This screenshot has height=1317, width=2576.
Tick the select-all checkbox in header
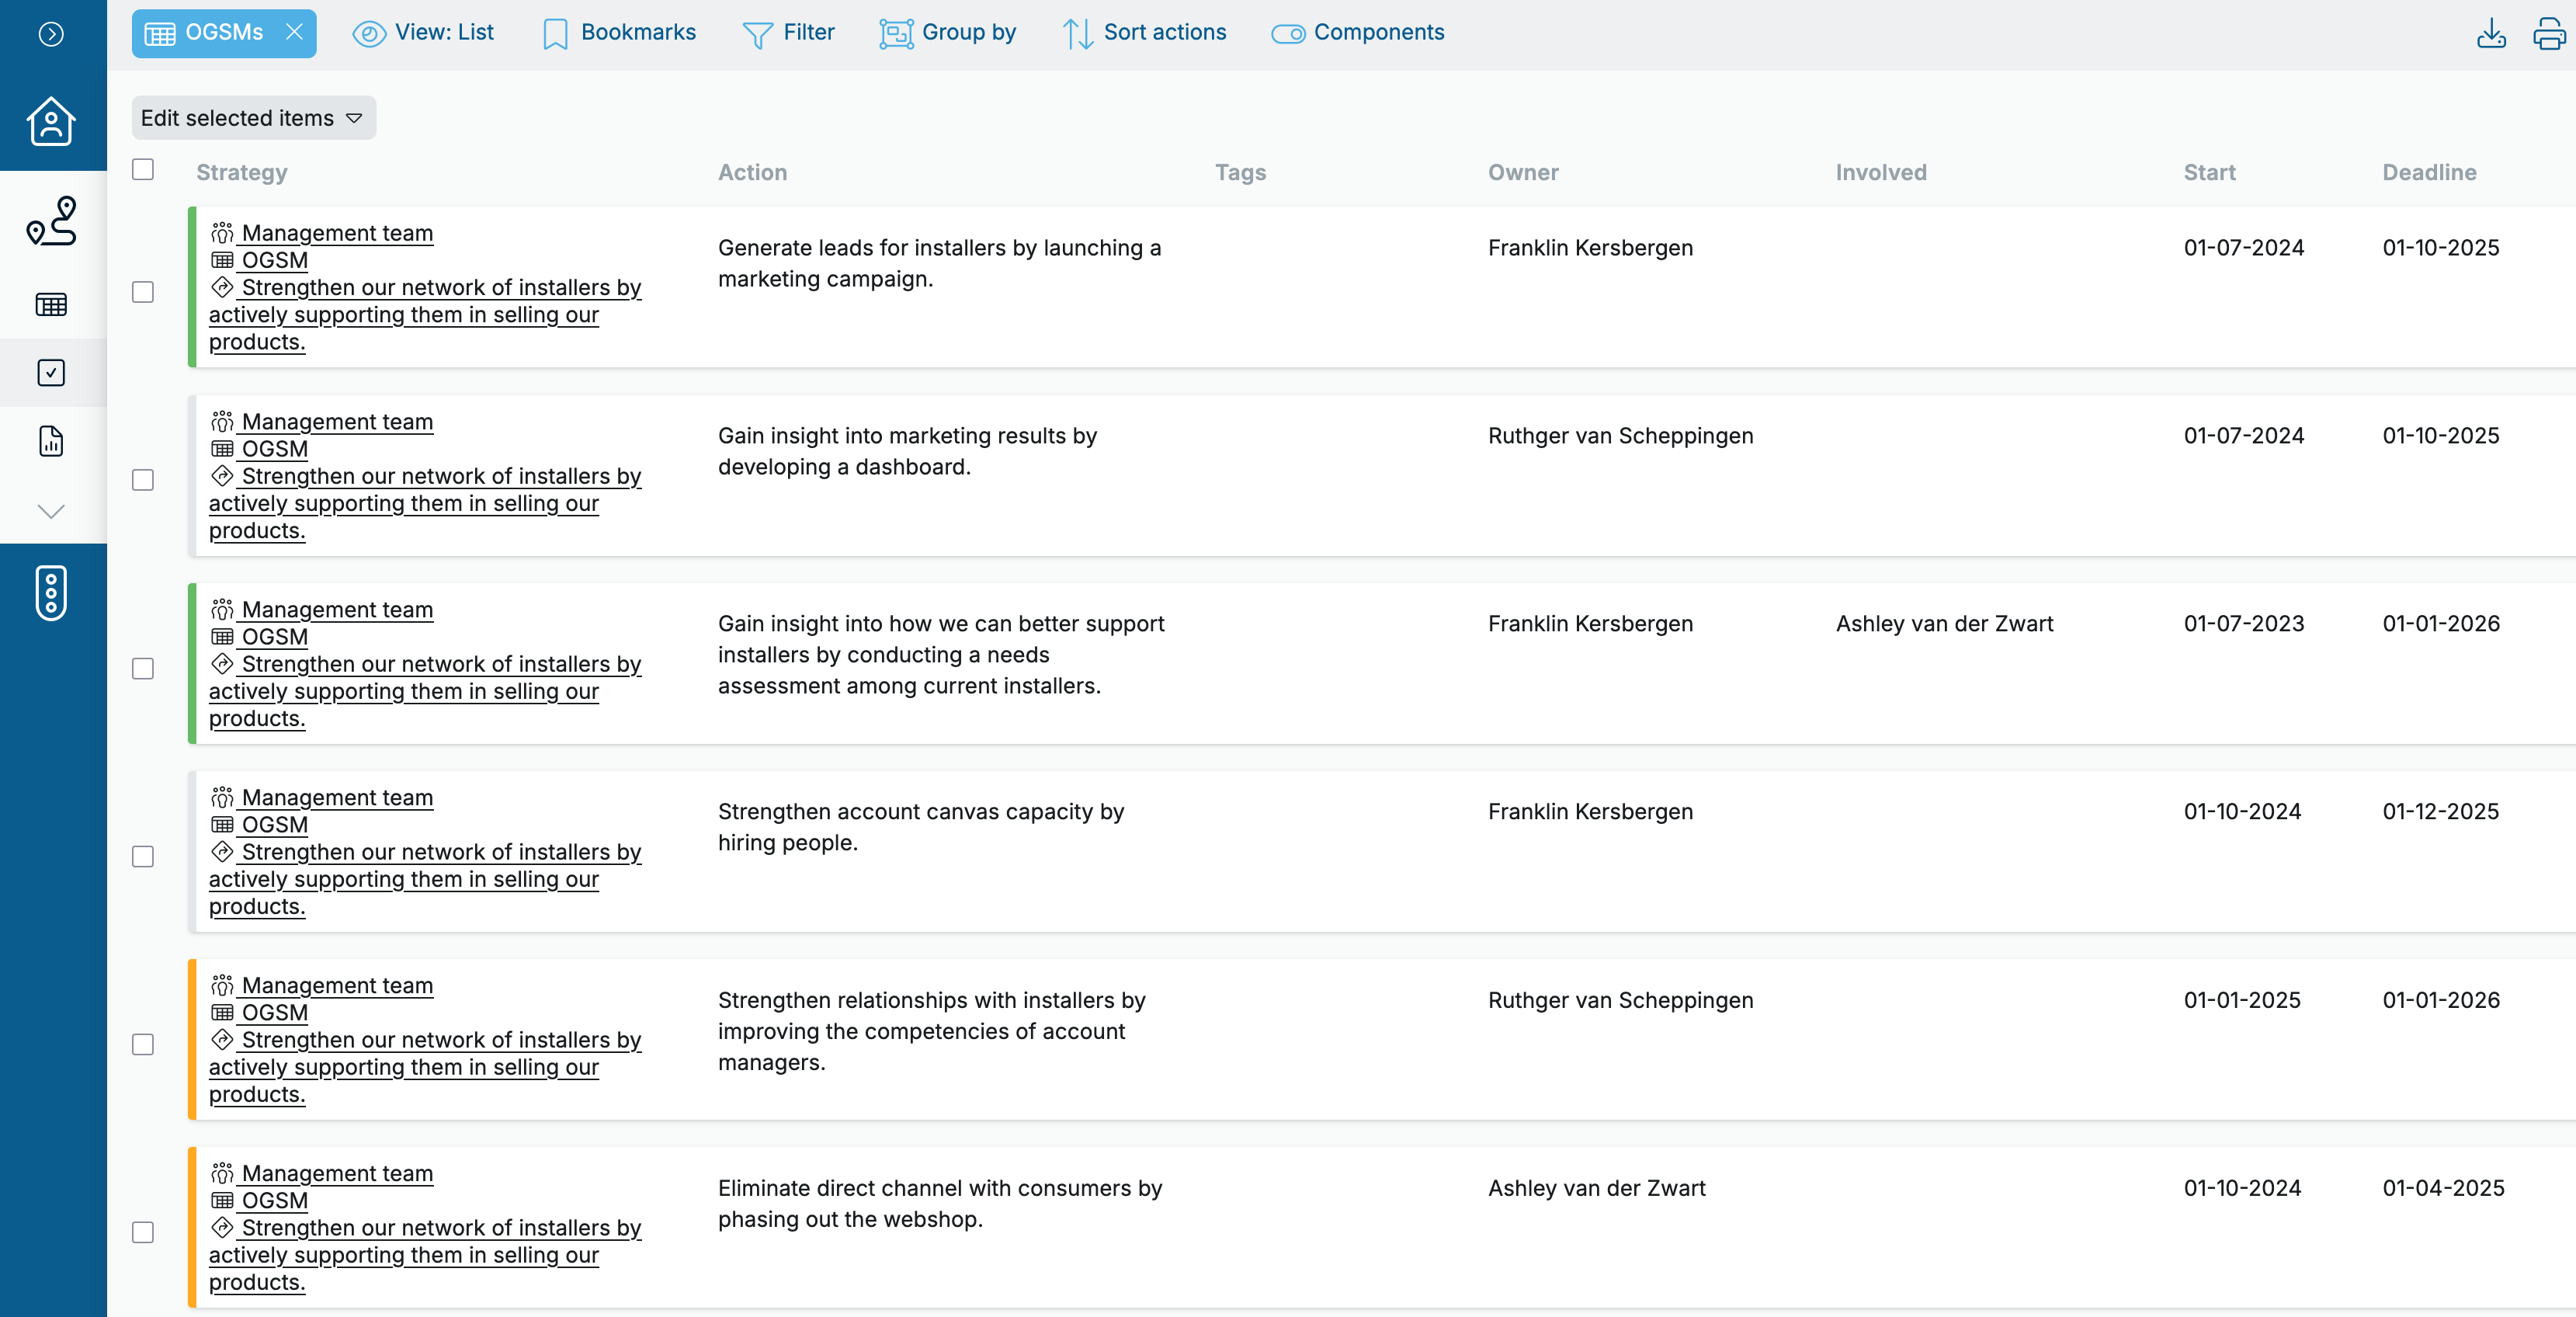[143, 169]
